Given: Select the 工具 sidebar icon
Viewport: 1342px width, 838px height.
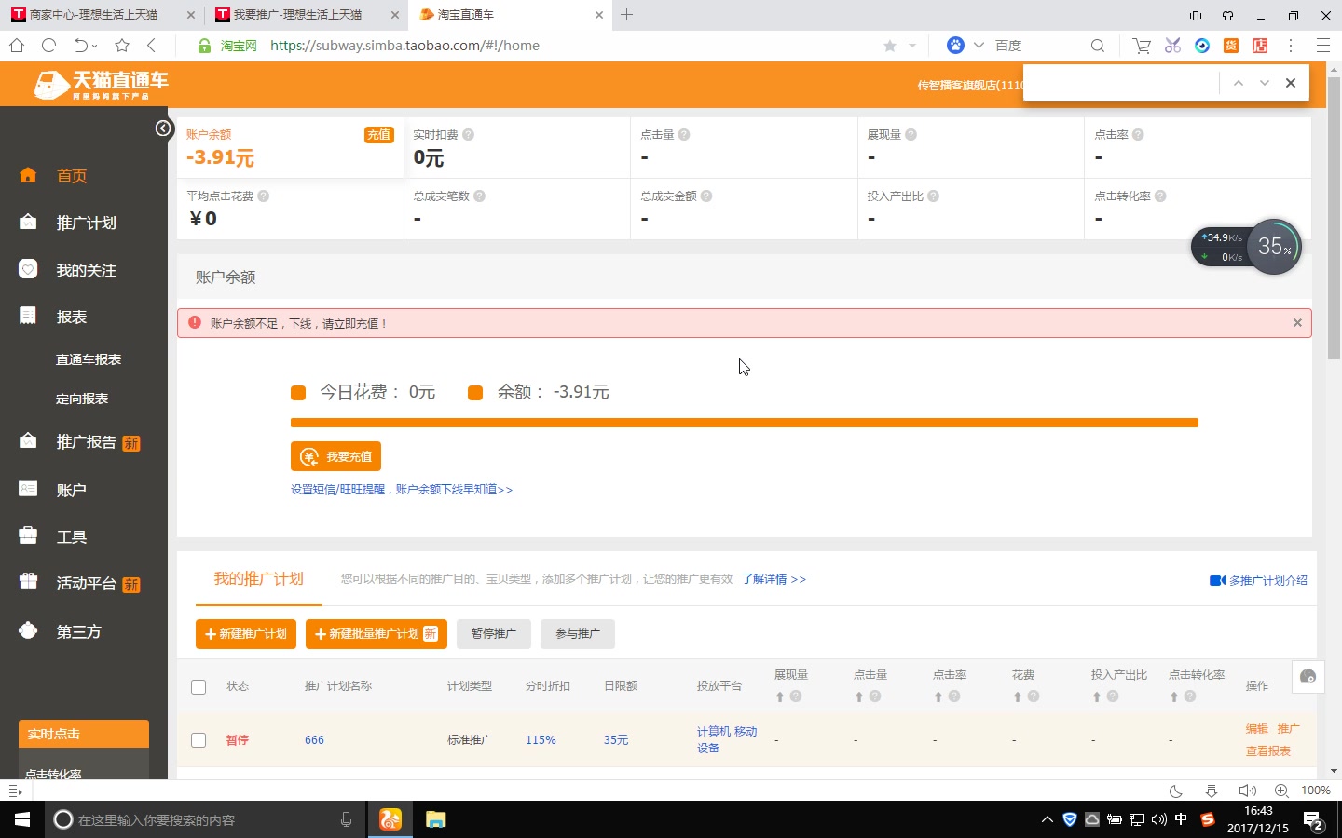Looking at the screenshot, I should click(28, 536).
